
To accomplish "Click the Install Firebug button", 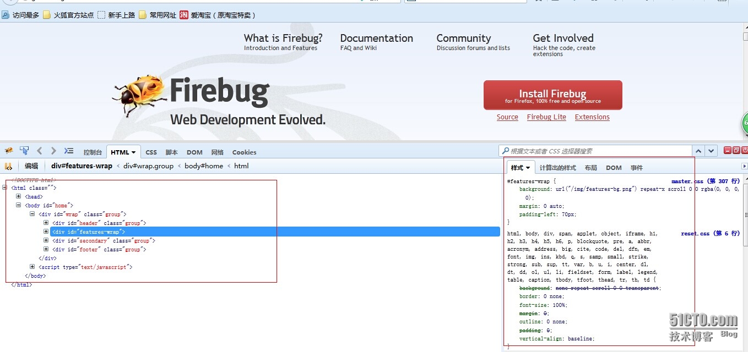I will coord(552,95).
